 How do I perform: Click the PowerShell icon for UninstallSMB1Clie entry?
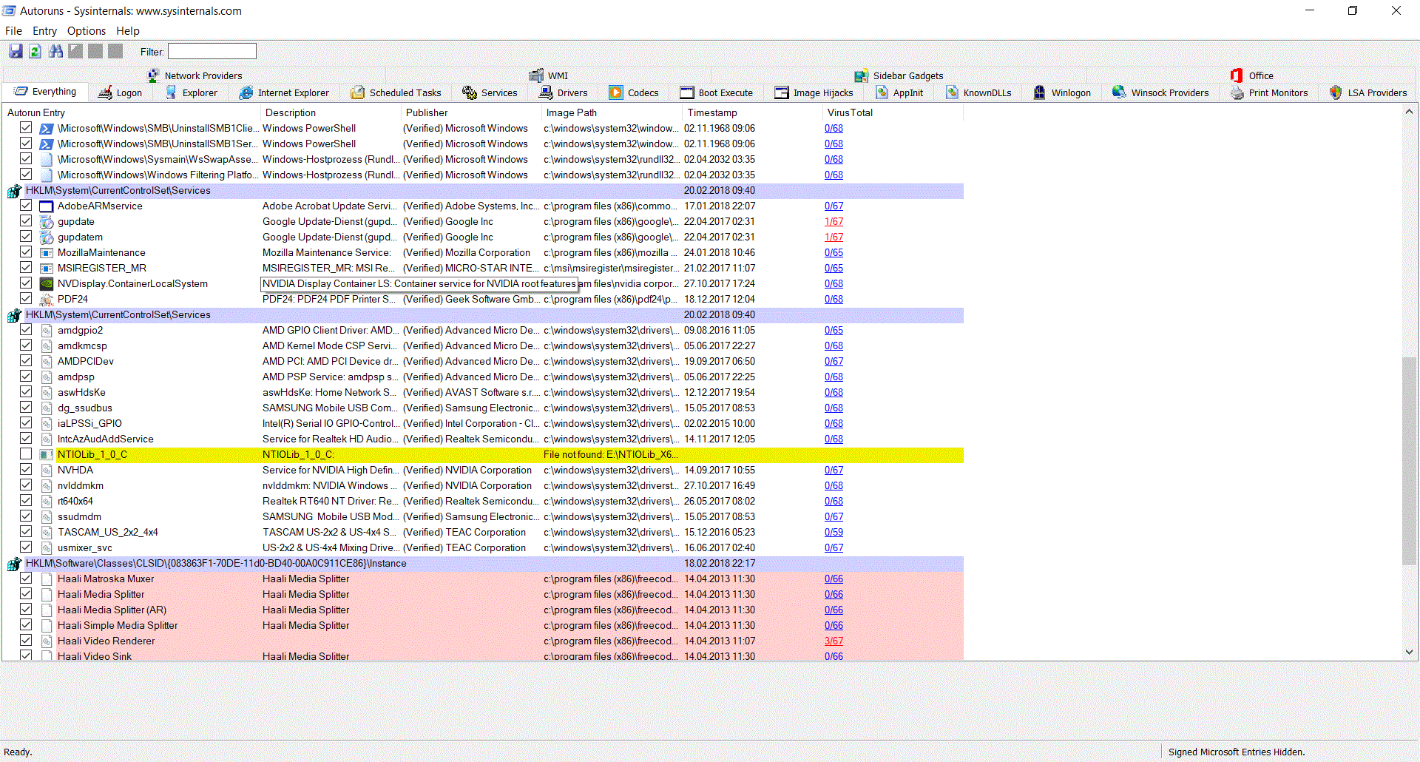(47, 128)
